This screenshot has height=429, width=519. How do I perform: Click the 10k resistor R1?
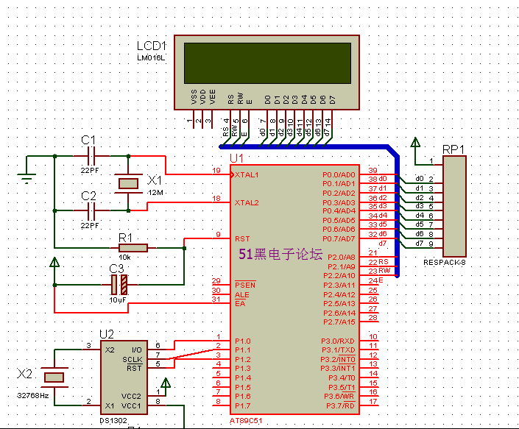point(133,248)
